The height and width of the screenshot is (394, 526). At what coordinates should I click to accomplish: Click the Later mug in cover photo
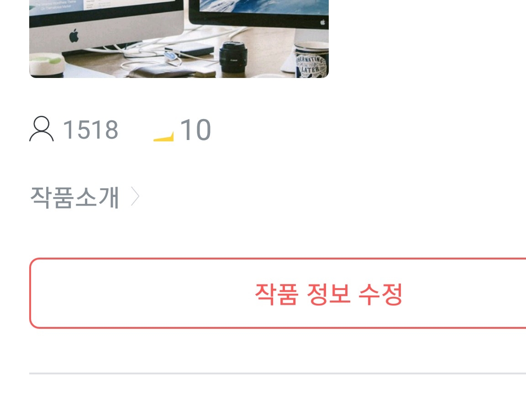(311, 60)
